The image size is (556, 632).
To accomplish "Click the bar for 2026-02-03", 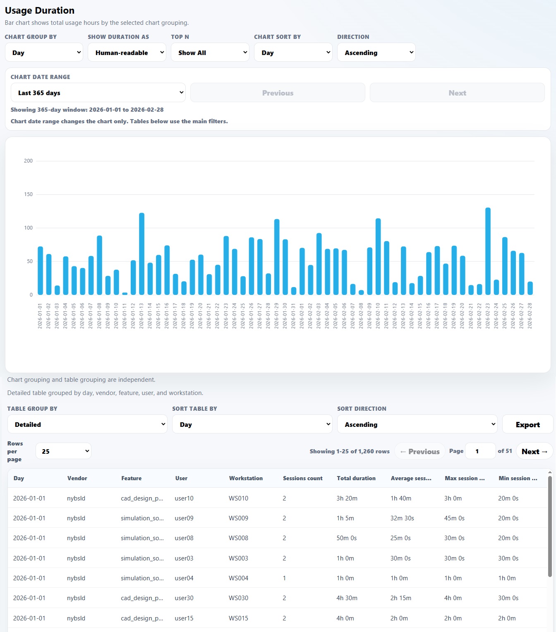I will [319, 264].
